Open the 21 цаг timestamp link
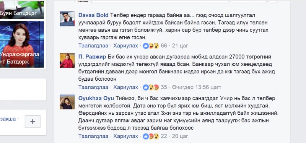 pos(180,46)
